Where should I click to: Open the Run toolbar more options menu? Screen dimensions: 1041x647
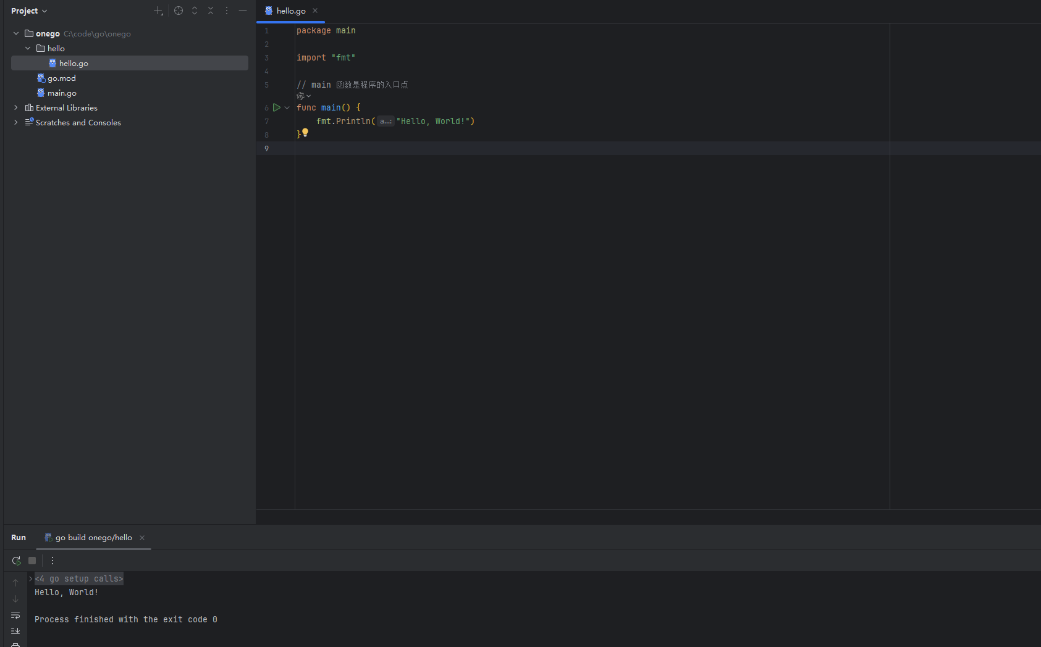[x=53, y=561]
